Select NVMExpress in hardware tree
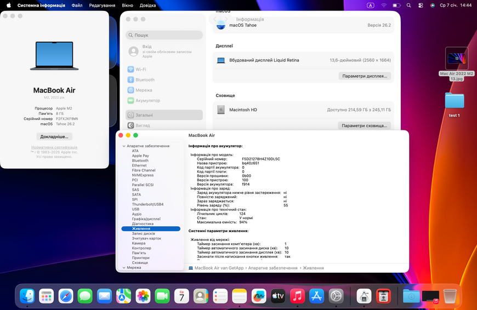The image size is (477, 310). tap(143, 175)
